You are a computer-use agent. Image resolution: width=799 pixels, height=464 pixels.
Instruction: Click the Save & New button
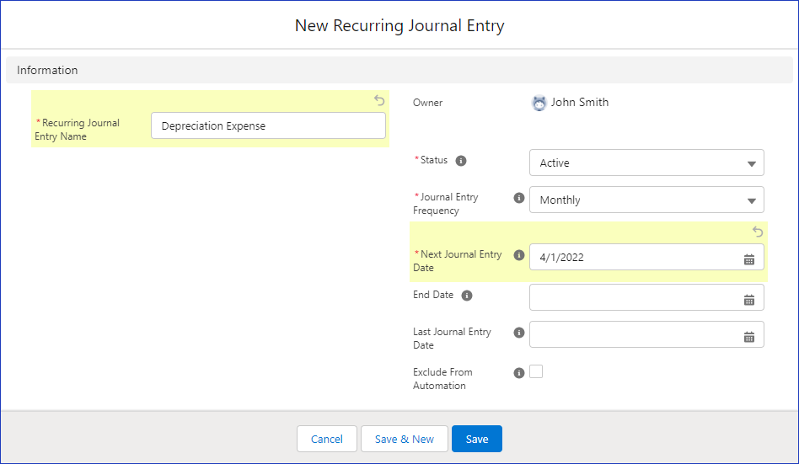(405, 439)
